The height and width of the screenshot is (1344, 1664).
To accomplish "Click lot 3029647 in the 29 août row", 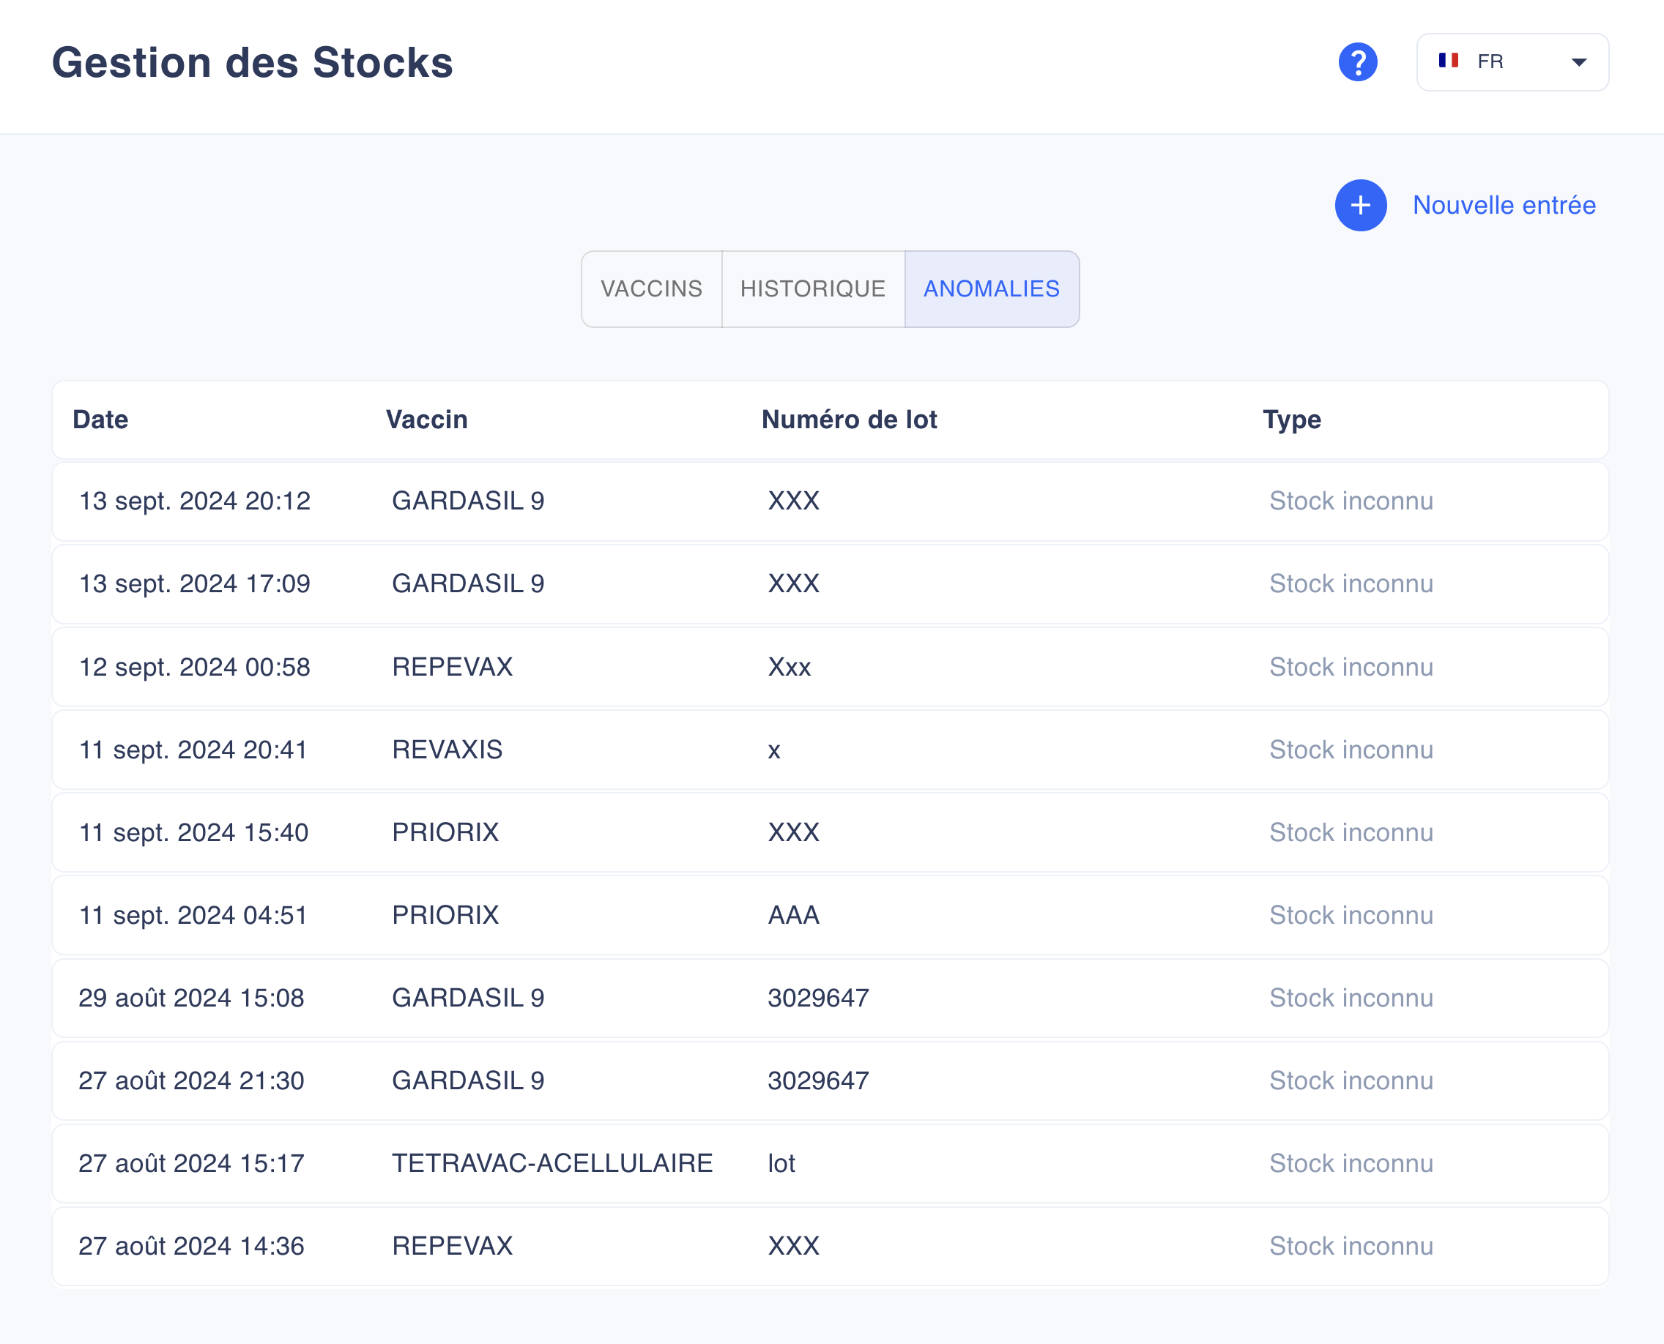I will point(818,998).
